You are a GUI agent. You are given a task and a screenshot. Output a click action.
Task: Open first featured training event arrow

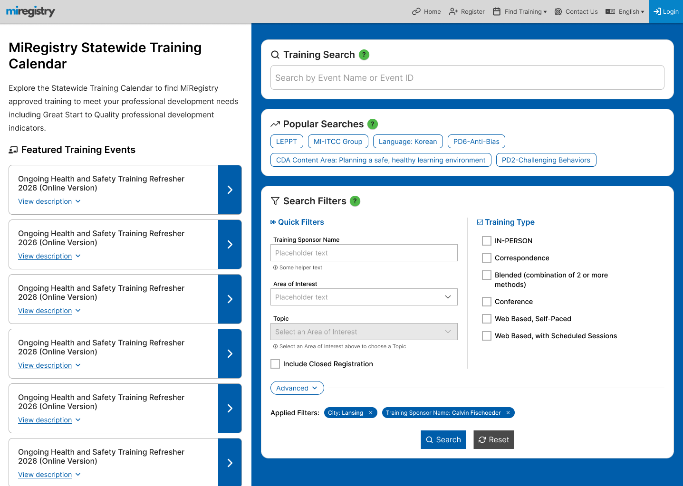click(230, 190)
